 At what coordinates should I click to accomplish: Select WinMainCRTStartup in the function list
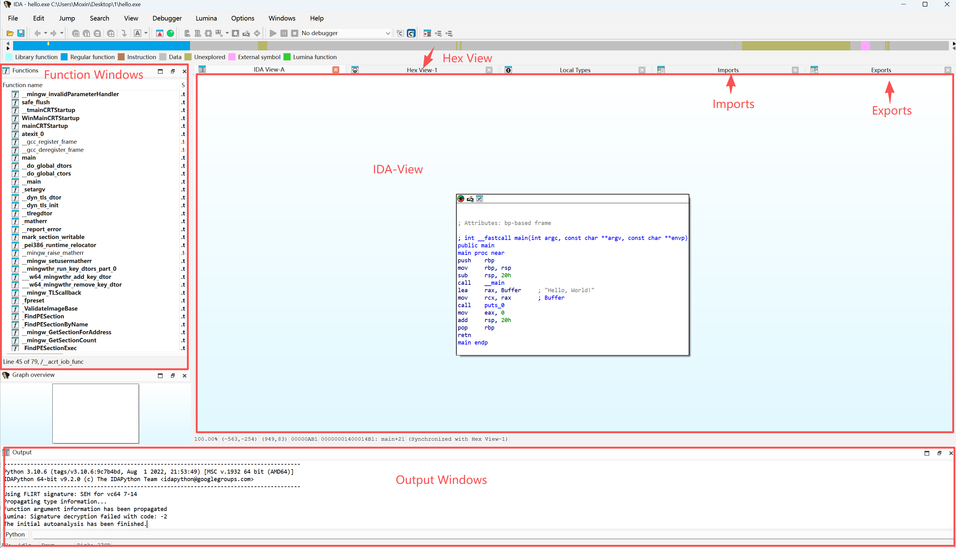click(x=50, y=118)
